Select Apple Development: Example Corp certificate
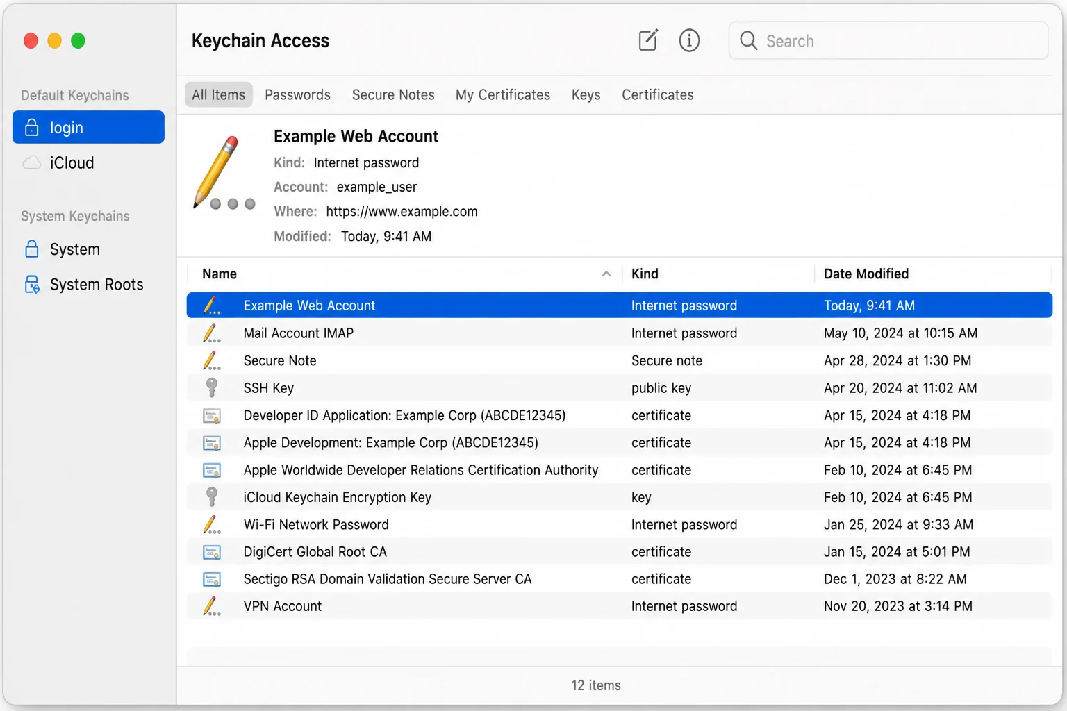This screenshot has height=711, width=1067. (x=390, y=442)
